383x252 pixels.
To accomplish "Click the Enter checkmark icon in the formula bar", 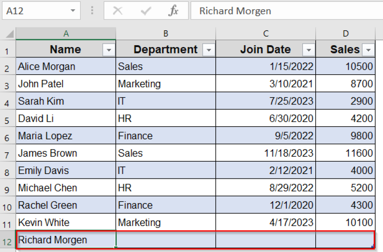I will pyautogui.click(x=146, y=11).
